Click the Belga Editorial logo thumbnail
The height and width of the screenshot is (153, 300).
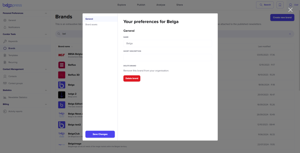[62, 105]
